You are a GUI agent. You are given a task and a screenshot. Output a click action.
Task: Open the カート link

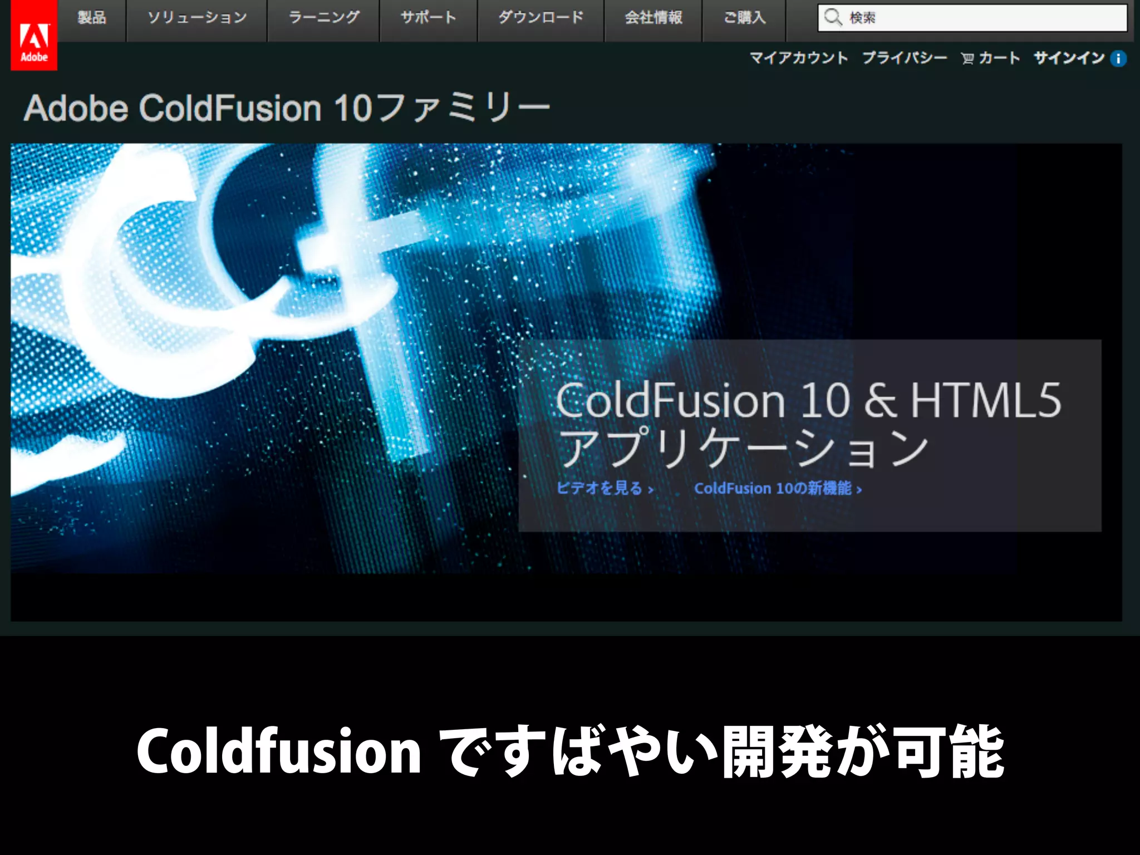pos(999,58)
